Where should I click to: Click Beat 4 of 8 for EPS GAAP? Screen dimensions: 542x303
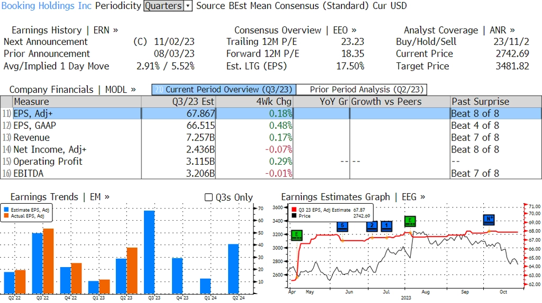coord(475,126)
